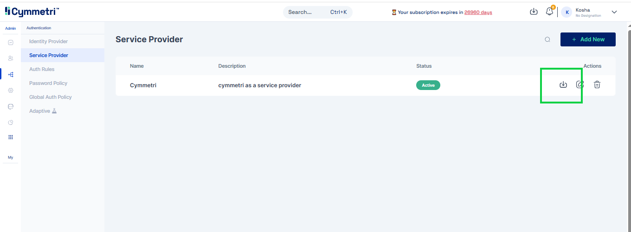Click the K user avatar
Viewport: 631px width, 232px height.
567,13
